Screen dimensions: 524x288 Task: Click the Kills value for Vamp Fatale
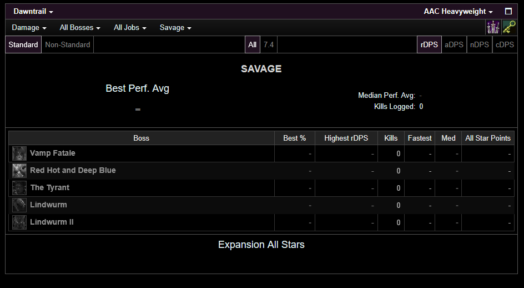click(399, 153)
